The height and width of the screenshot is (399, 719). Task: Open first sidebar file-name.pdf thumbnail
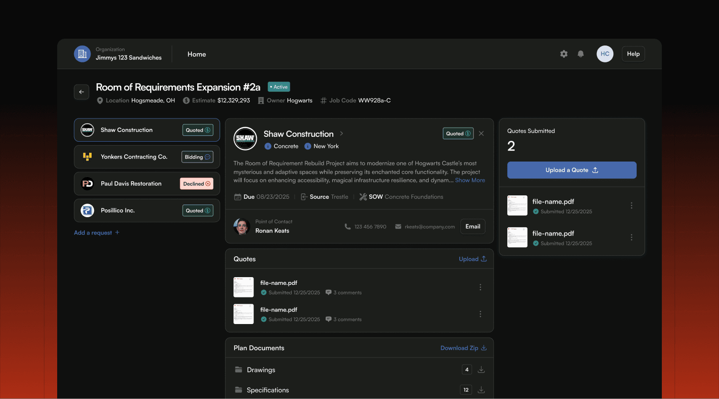[517, 206]
